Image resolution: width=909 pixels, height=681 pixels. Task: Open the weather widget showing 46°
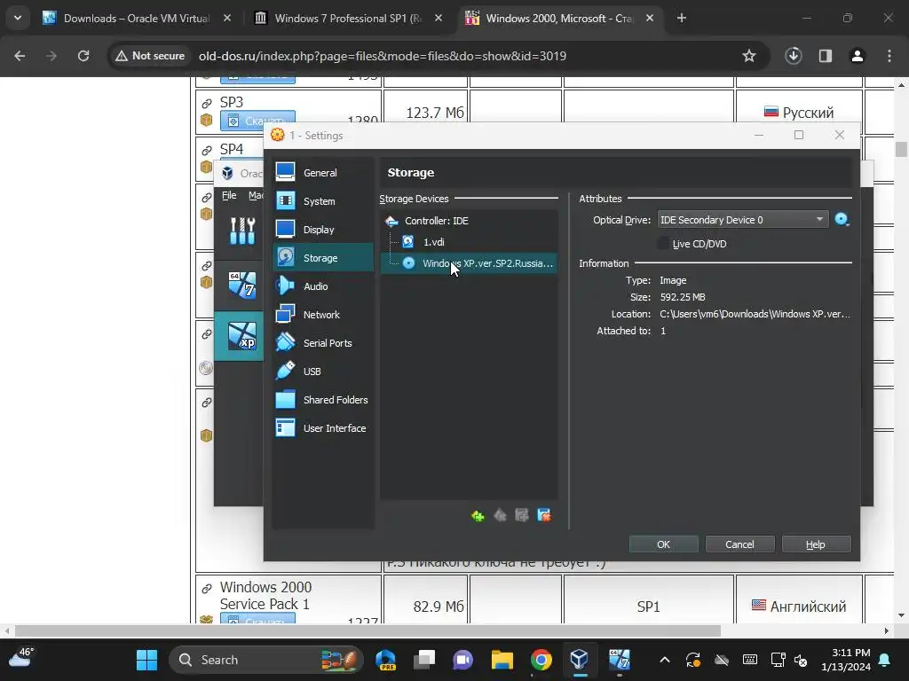pos(22,657)
